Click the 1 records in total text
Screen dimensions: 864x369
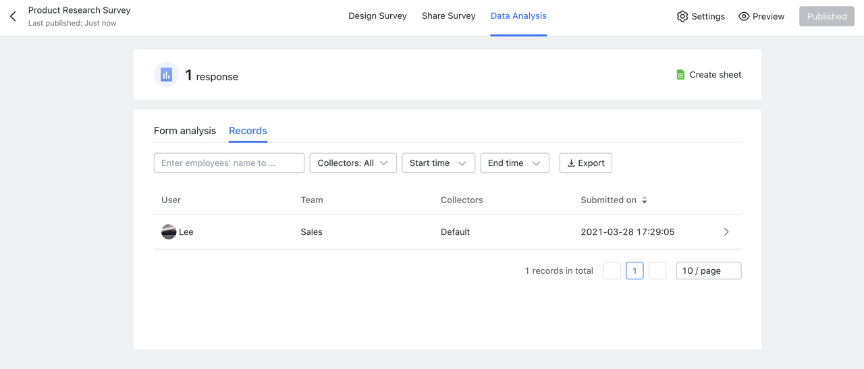point(559,271)
